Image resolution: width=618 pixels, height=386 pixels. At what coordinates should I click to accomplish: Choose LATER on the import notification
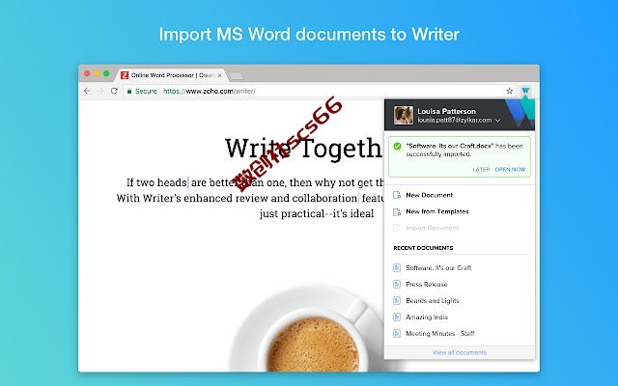click(x=481, y=170)
